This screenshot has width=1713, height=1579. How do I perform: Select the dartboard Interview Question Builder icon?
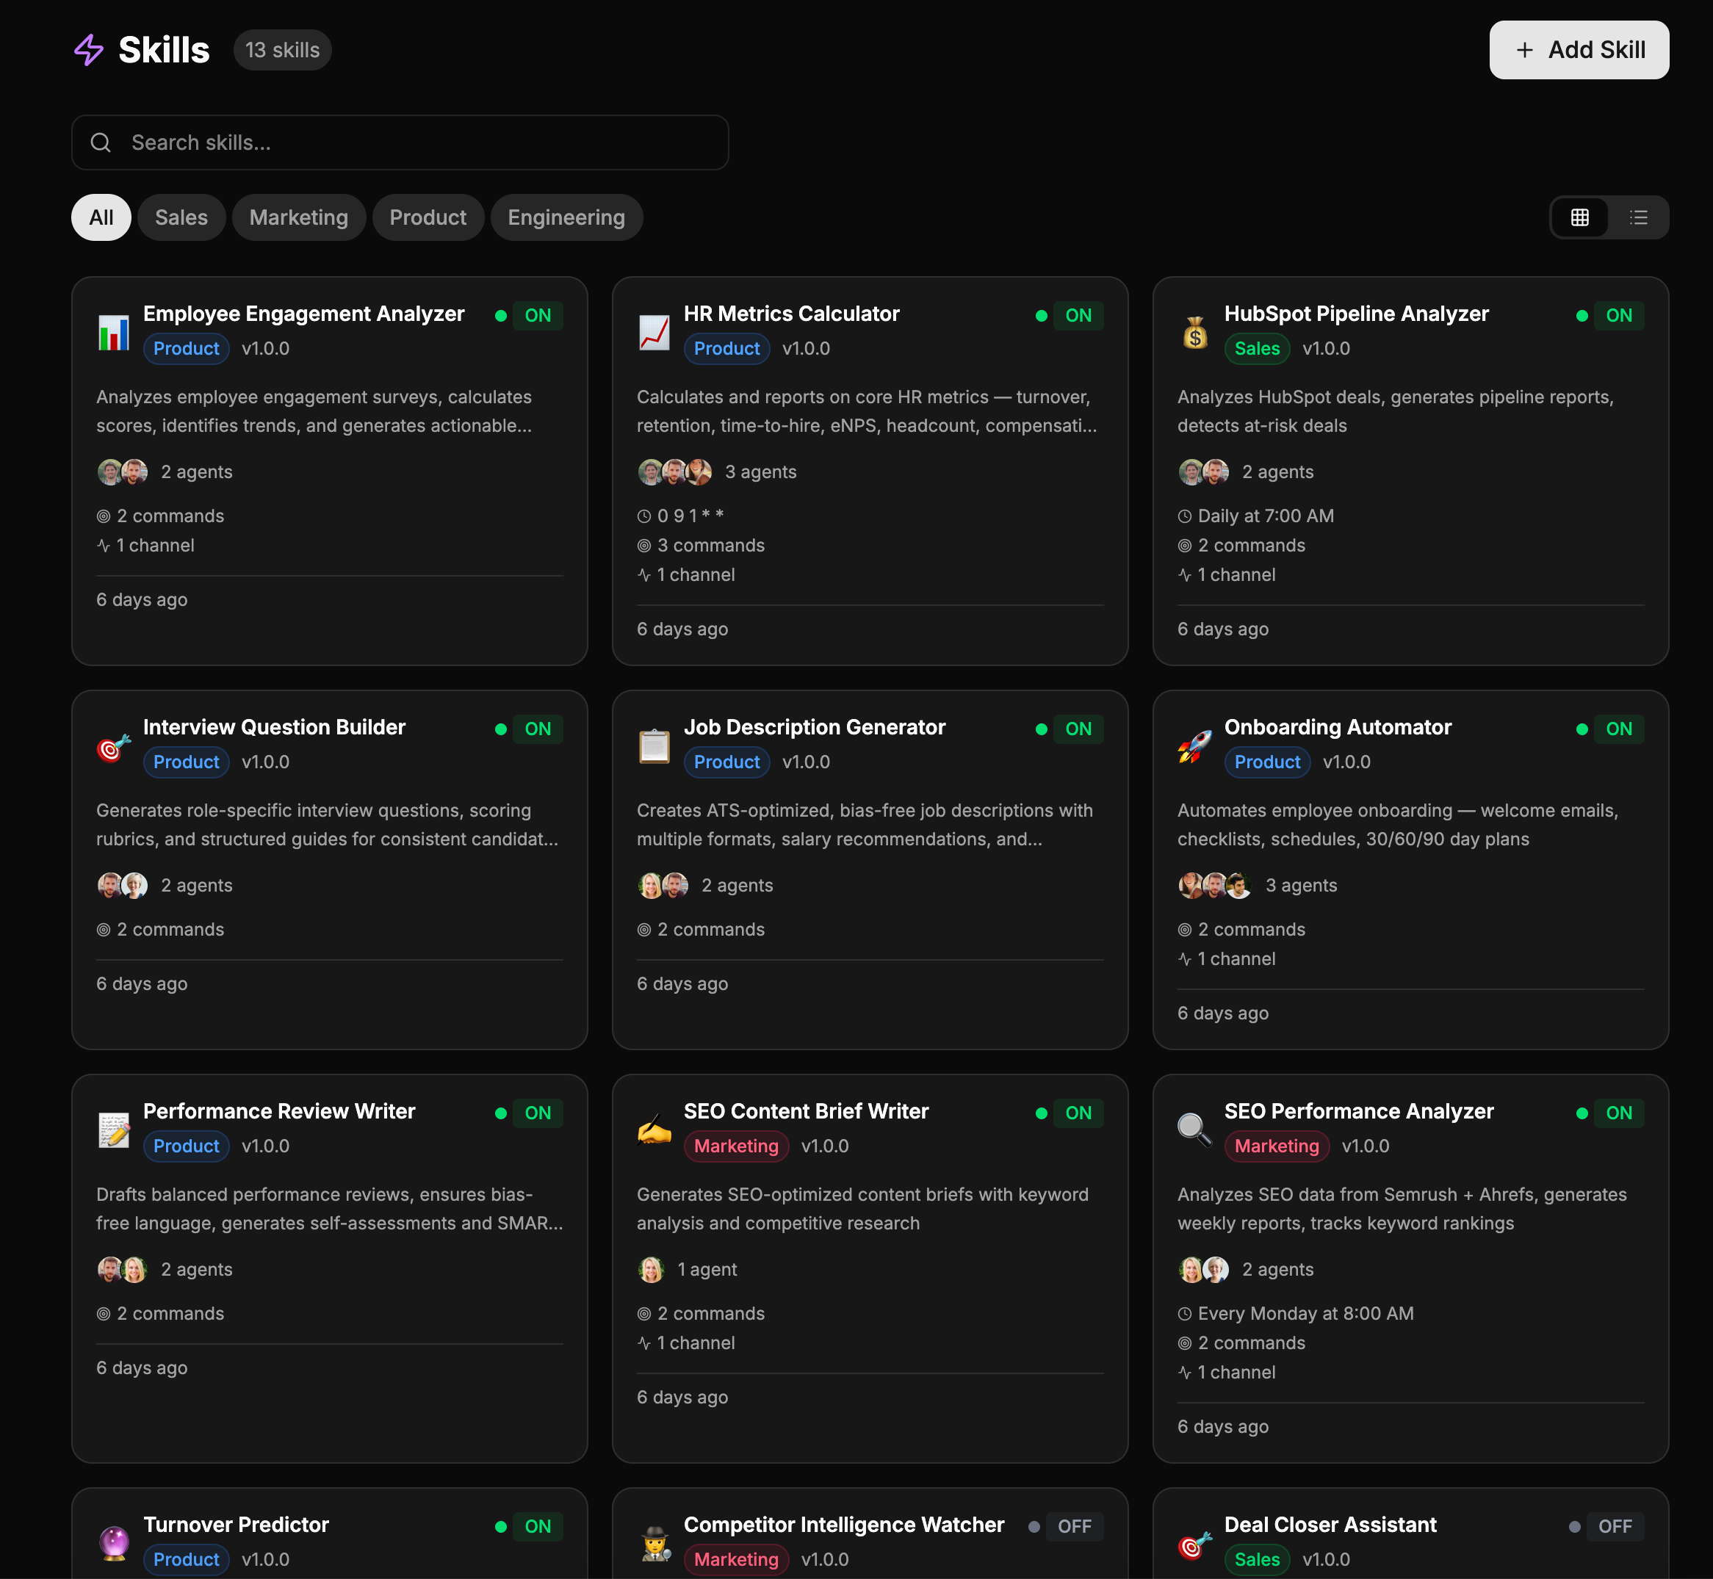(114, 747)
